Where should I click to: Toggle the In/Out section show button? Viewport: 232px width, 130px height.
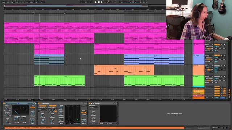pos(229,90)
